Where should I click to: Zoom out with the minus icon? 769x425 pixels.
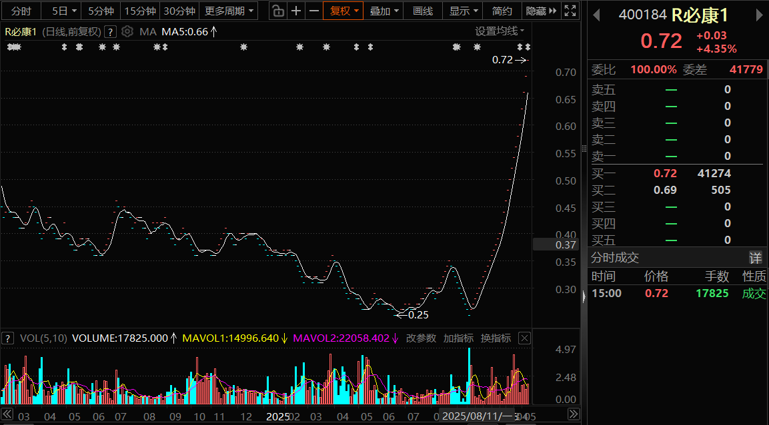314,11
